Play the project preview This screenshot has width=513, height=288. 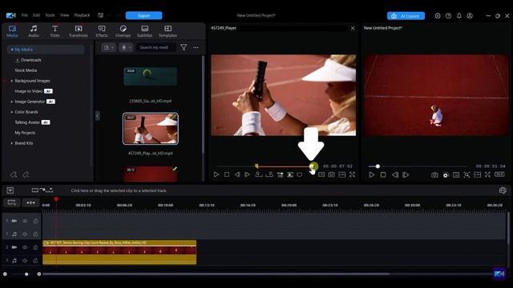click(x=372, y=175)
